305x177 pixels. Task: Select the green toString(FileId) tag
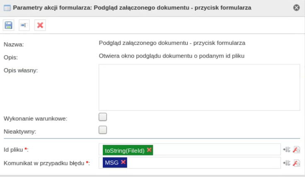pyautogui.click(x=124, y=150)
